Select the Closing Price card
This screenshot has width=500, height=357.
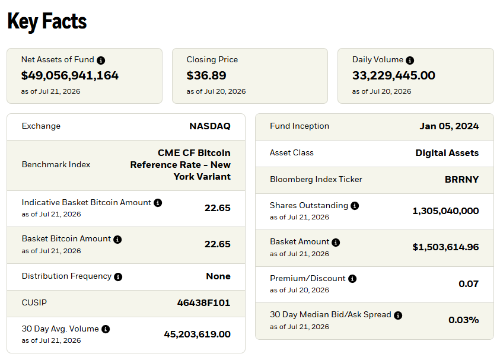tap(250, 76)
